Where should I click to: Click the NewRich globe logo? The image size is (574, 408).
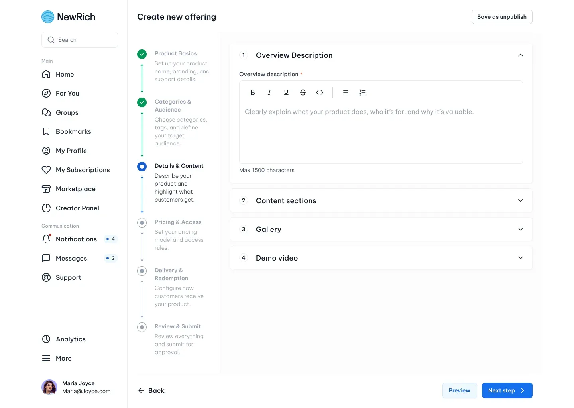[48, 17]
